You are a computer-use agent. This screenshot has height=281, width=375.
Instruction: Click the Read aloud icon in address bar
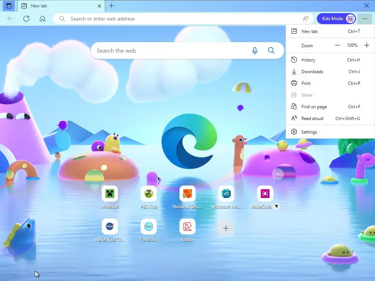tap(305, 19)
